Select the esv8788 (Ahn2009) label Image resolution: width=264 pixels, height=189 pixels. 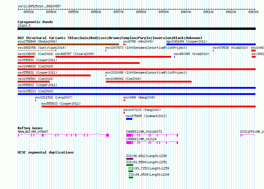point(138,41)
